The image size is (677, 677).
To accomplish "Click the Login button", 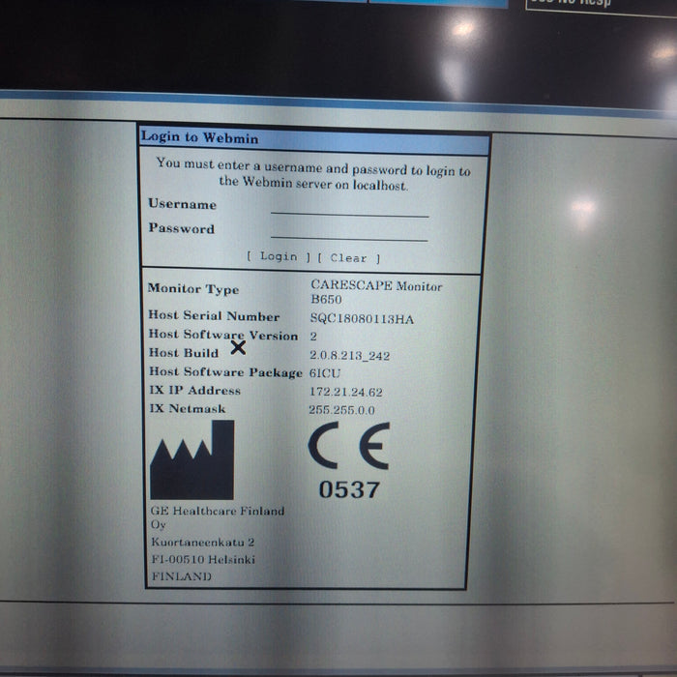I will coord(279,256).
